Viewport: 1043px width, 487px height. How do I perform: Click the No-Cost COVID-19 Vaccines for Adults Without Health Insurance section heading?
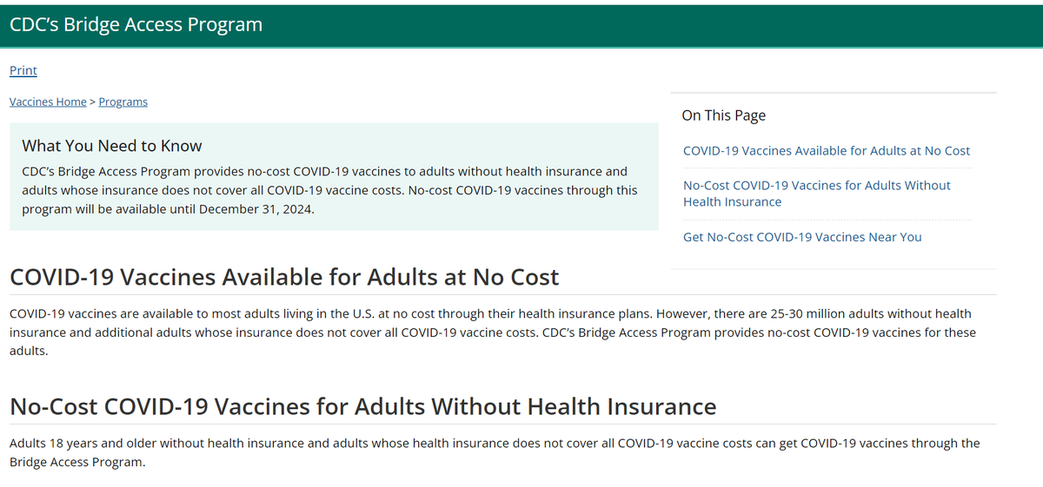[363, 406]
